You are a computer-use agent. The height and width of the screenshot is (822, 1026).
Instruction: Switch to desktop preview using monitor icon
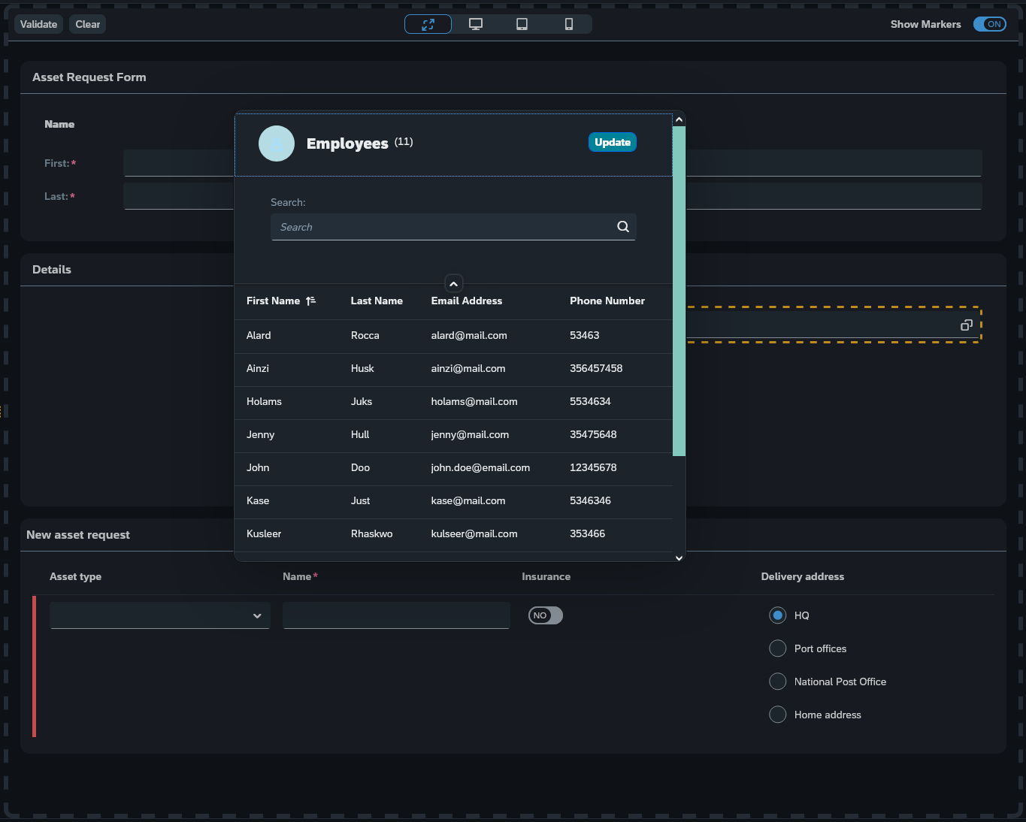(475, 23)
